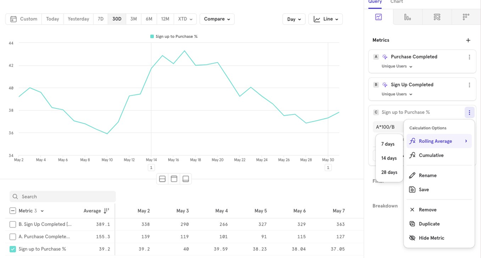Click the sort icon beside Average column
This screenshot has height=258, width=481.
106,211
